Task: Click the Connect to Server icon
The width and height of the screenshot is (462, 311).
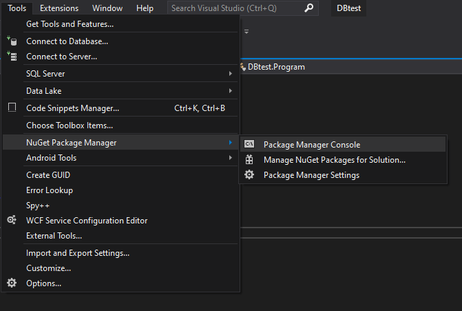Action: (12, 56)
